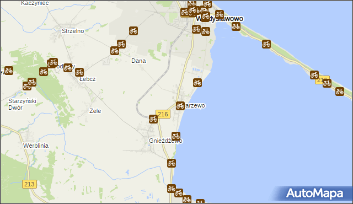Open the bike marker on the bay shore north of Swarzewo
Screen dimensions: 353x204
(x=197, y=83)
